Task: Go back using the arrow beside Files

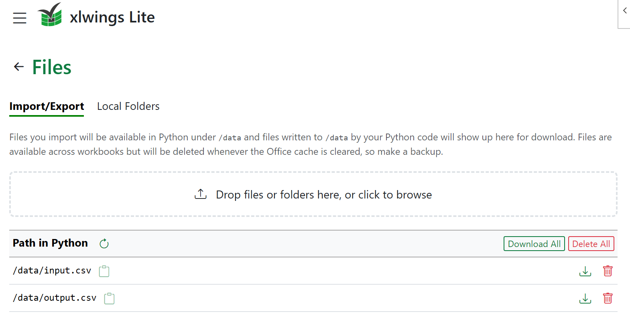Action: click(x=19, y=67)
